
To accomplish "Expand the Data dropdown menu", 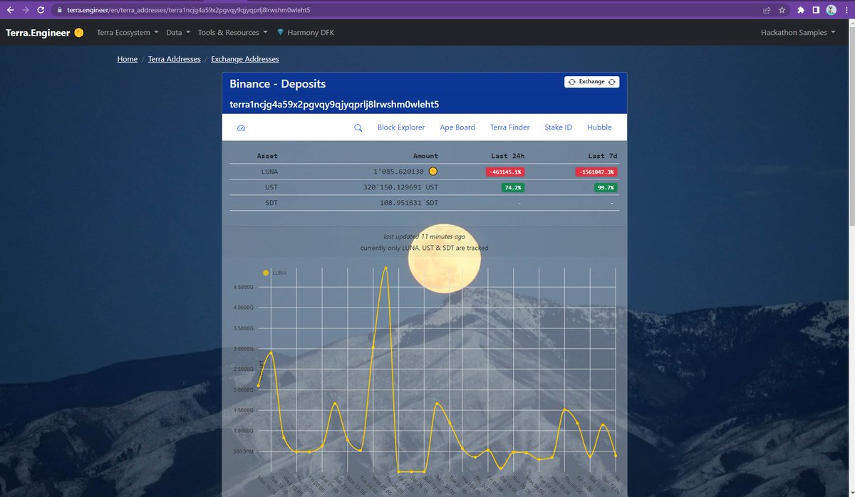I will click(x=178, y=33).
